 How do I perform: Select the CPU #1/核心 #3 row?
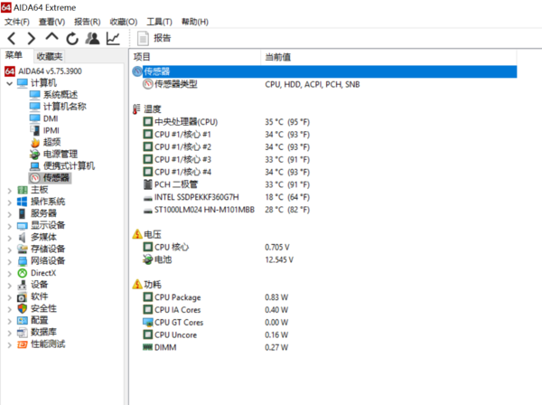pos(324,159)
